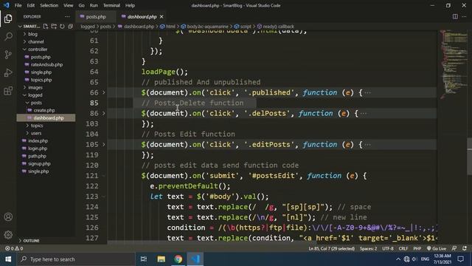Click the VS Code taskbar icon
Image resolution: width=472 pixels, height=266 pixels.
tap(195, 259)
